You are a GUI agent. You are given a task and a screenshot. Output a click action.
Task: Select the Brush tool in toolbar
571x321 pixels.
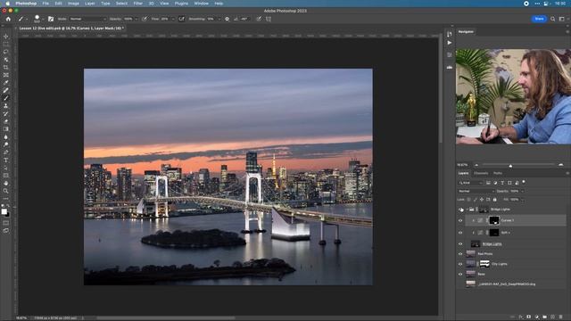pos(6,98)
